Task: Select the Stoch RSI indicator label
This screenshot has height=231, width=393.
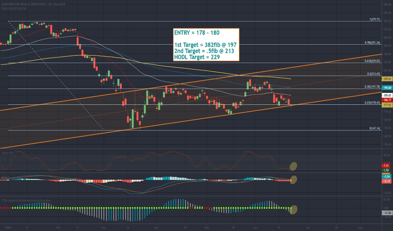Action: [x=7, y=153]
